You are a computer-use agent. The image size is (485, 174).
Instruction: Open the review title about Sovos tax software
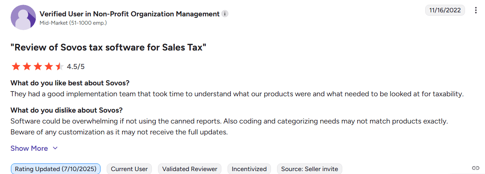[109, 48]
